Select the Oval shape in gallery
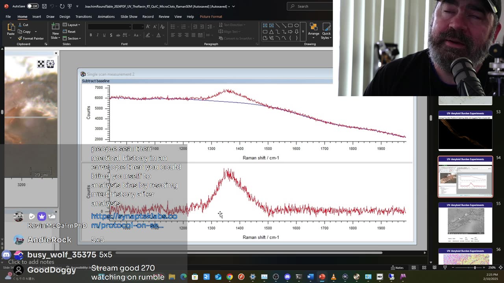 click(x=296, y=25)
